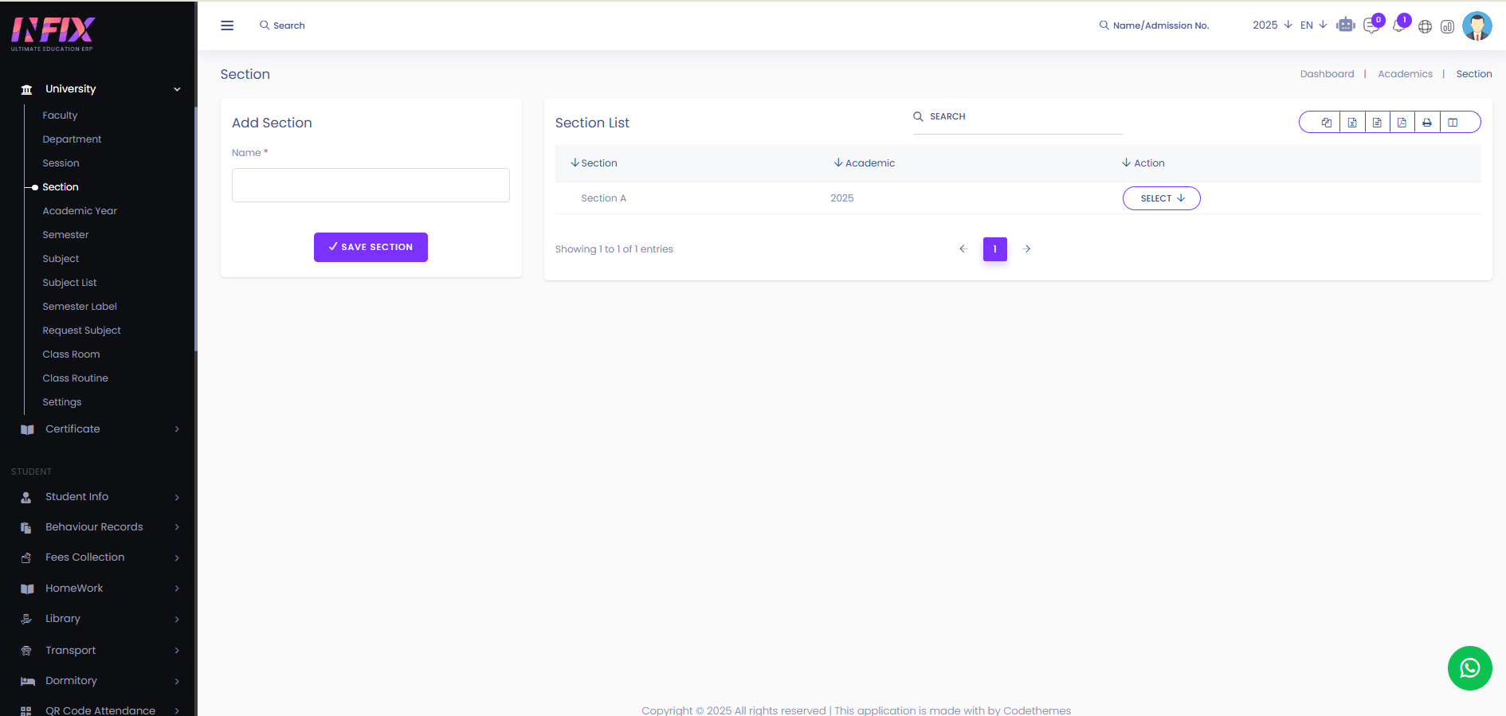Open the notification bell
The width and height of the screenshot is (1506, 716).
[1398, 25]
